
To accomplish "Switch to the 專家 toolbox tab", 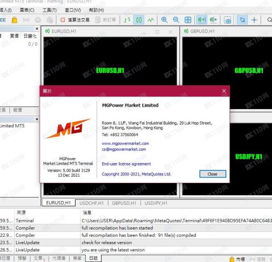I will [x=77, y=258].
